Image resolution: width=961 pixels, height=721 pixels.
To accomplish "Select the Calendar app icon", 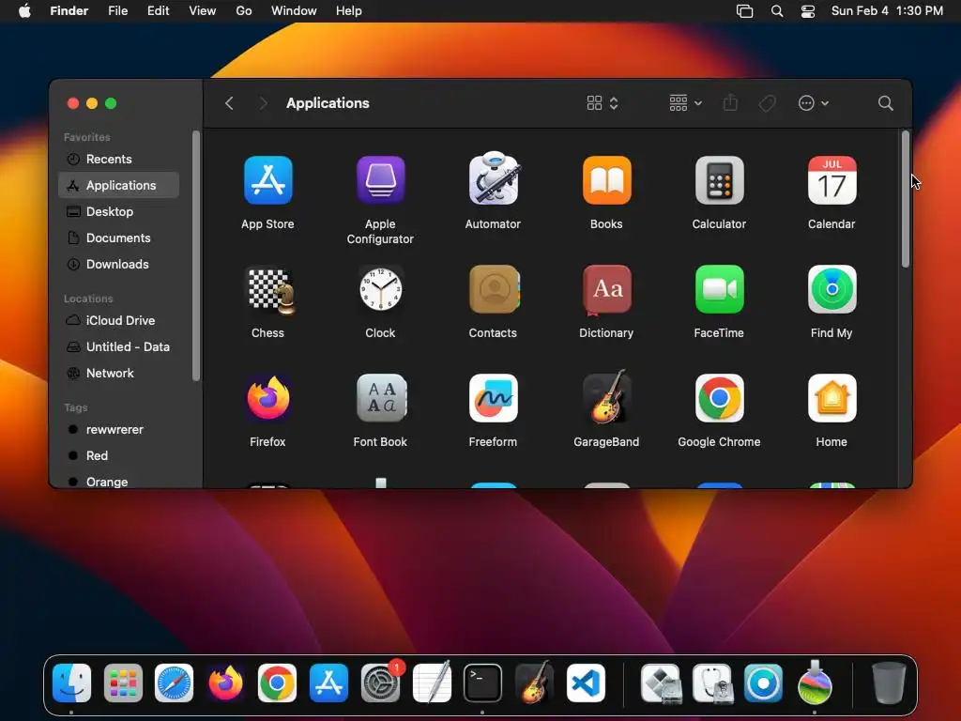I will (x=831, y=180).
